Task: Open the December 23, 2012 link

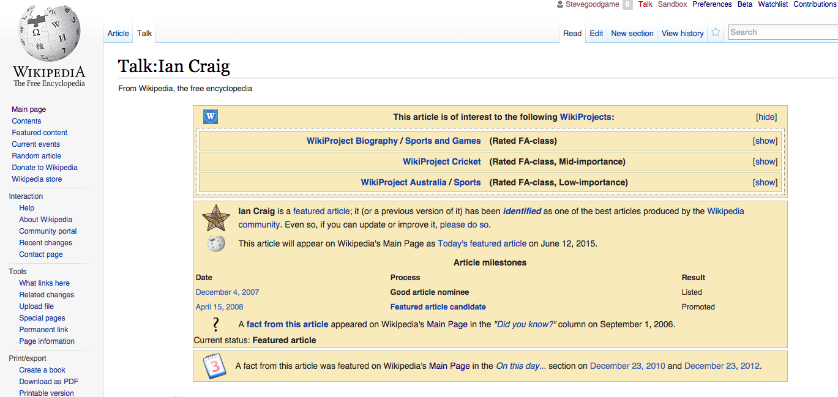Action: tap(722, 366)
